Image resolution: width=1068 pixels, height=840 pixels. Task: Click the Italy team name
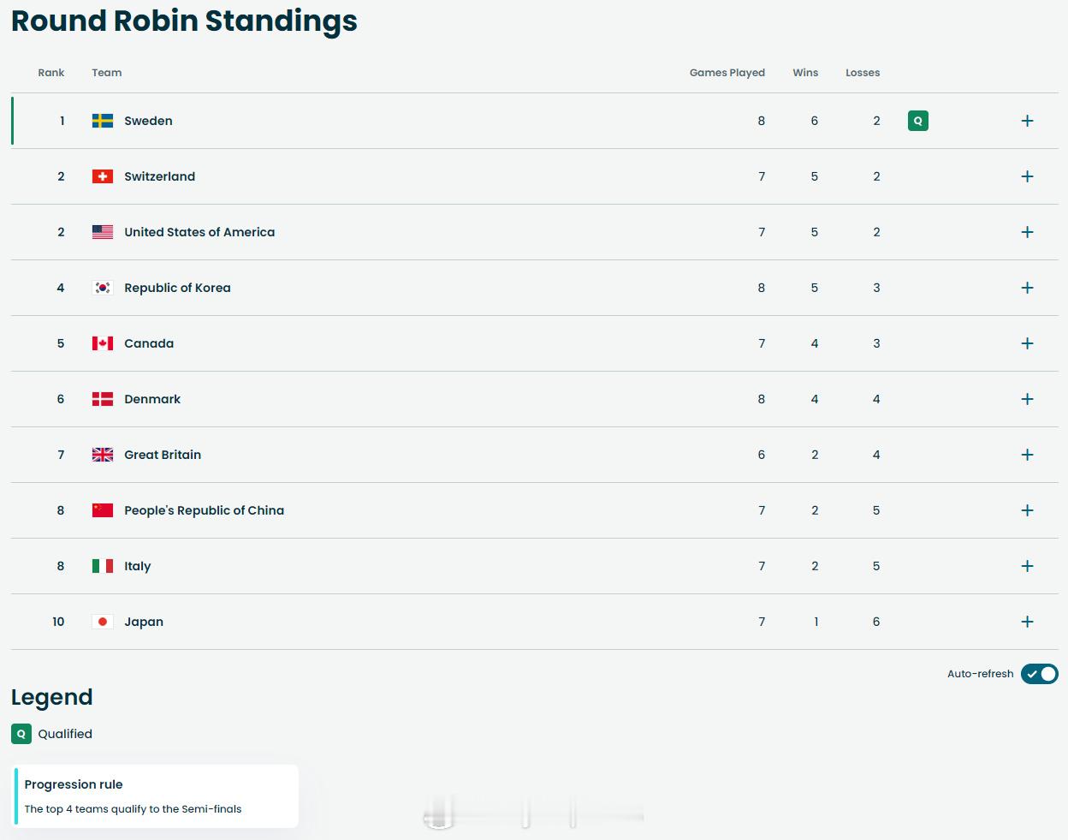tap(137, 566)
